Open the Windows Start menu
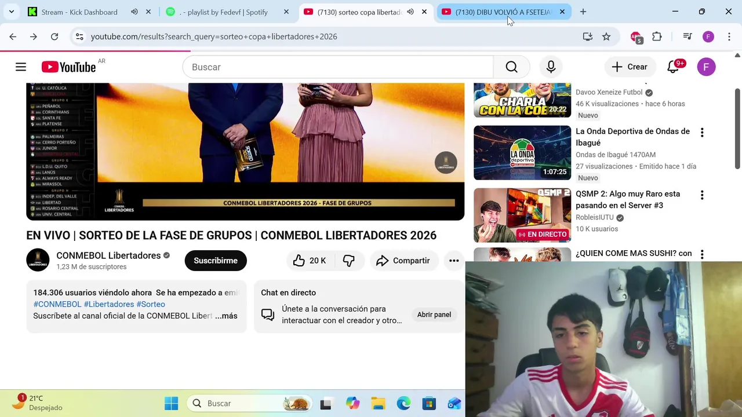This screenshot has width=742, height=417. pos(172,404)
